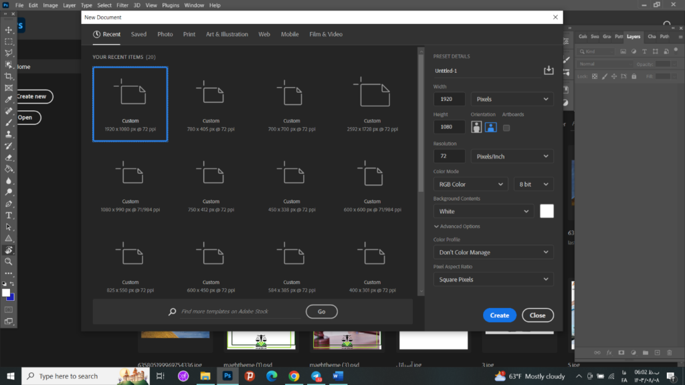
Task: Select the Path Selection tool
Action: pyautogui.click(x=9, y=227)
